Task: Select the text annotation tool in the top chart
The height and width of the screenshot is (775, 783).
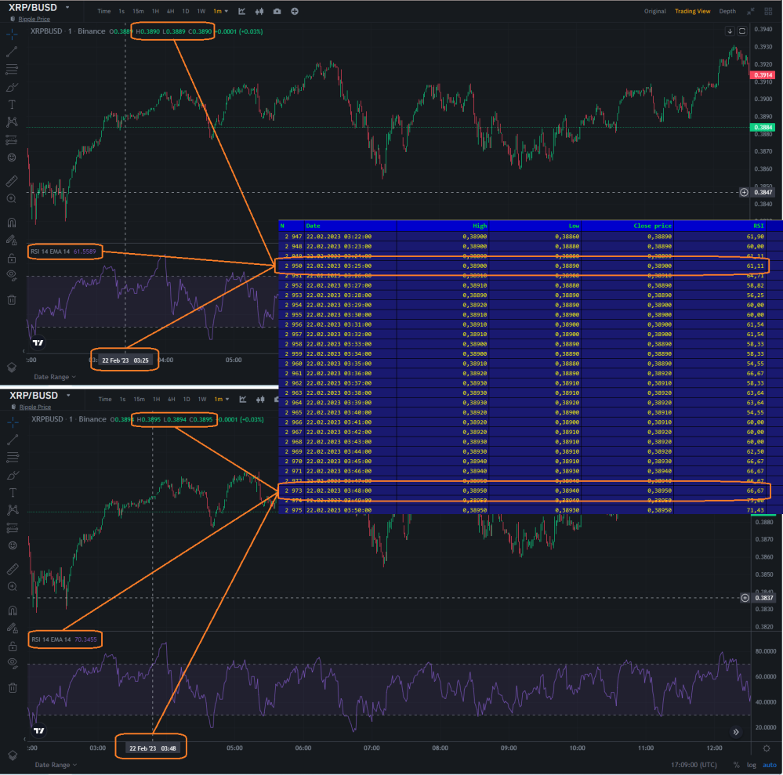Action: [x=12, y=105]
